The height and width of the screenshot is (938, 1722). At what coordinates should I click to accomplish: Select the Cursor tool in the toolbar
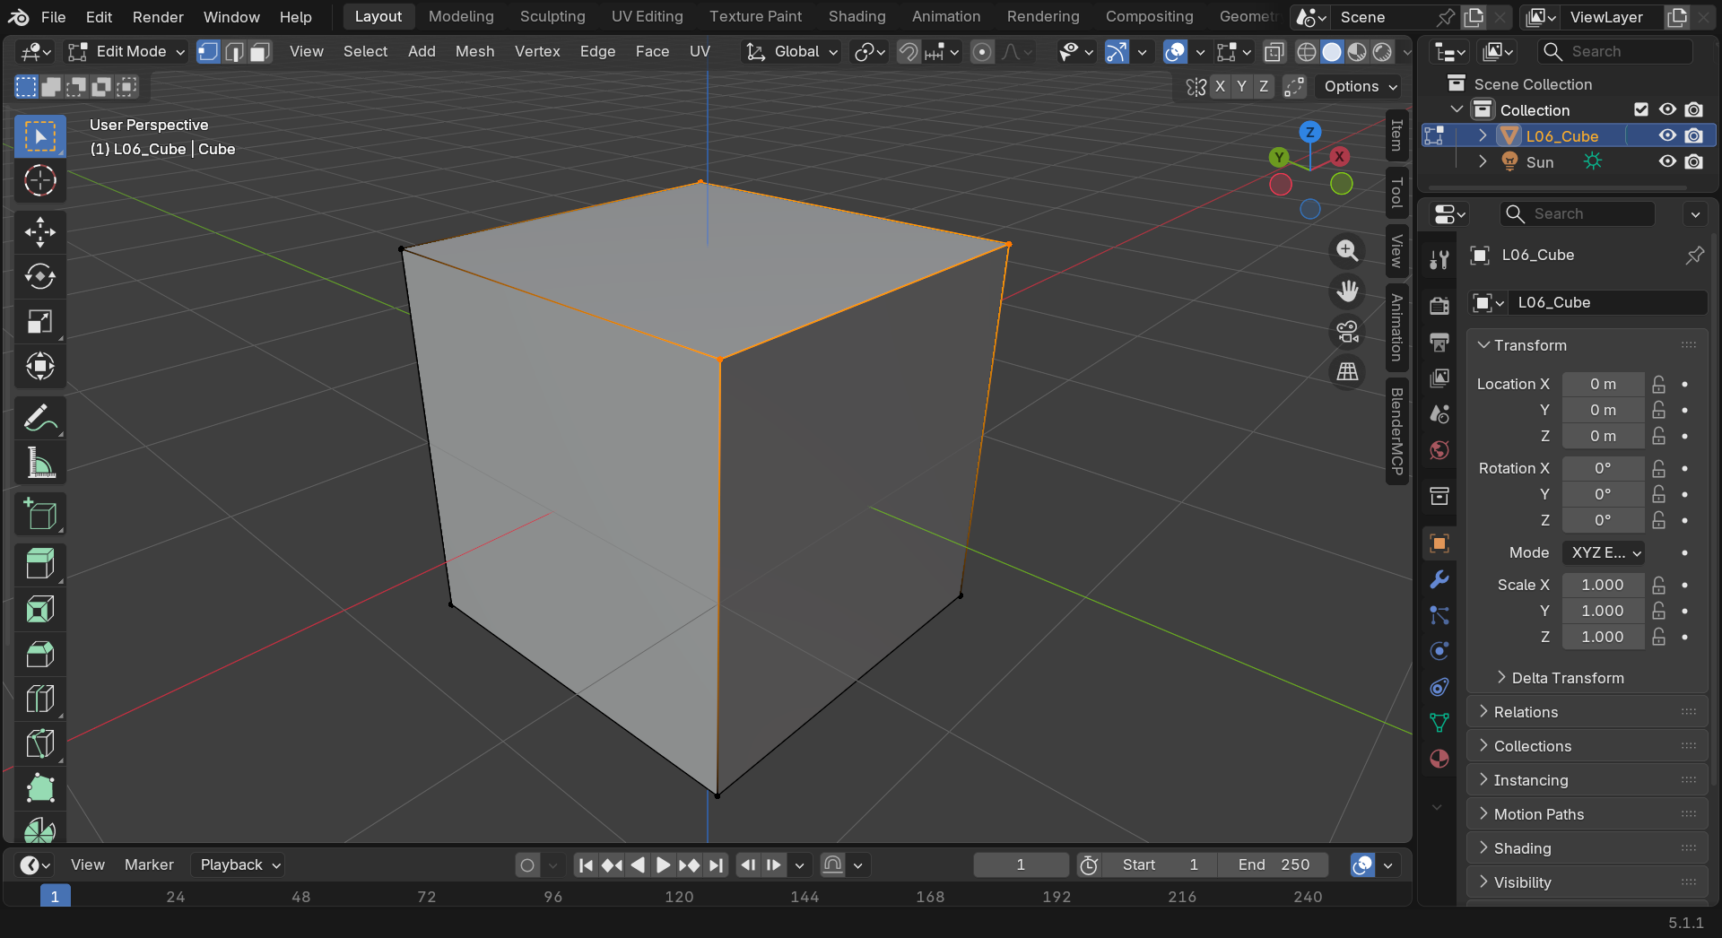coord(40,181)
